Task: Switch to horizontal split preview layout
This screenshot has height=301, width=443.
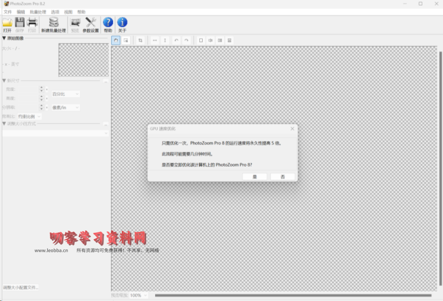Action: pos(229,40)
